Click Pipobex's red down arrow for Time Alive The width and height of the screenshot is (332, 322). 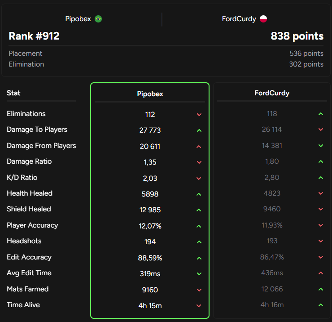(x=199, y=306)
